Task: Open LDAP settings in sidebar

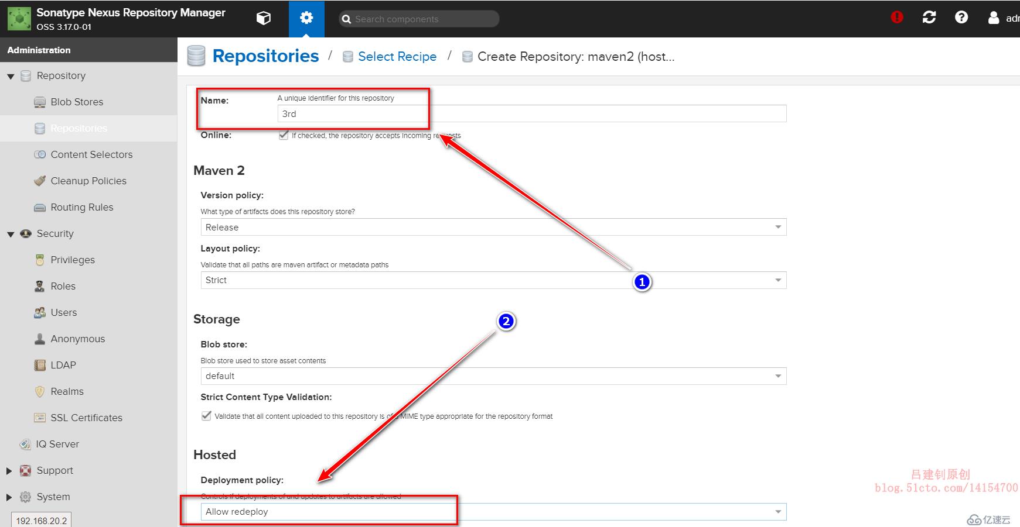Action: point(63,365)
